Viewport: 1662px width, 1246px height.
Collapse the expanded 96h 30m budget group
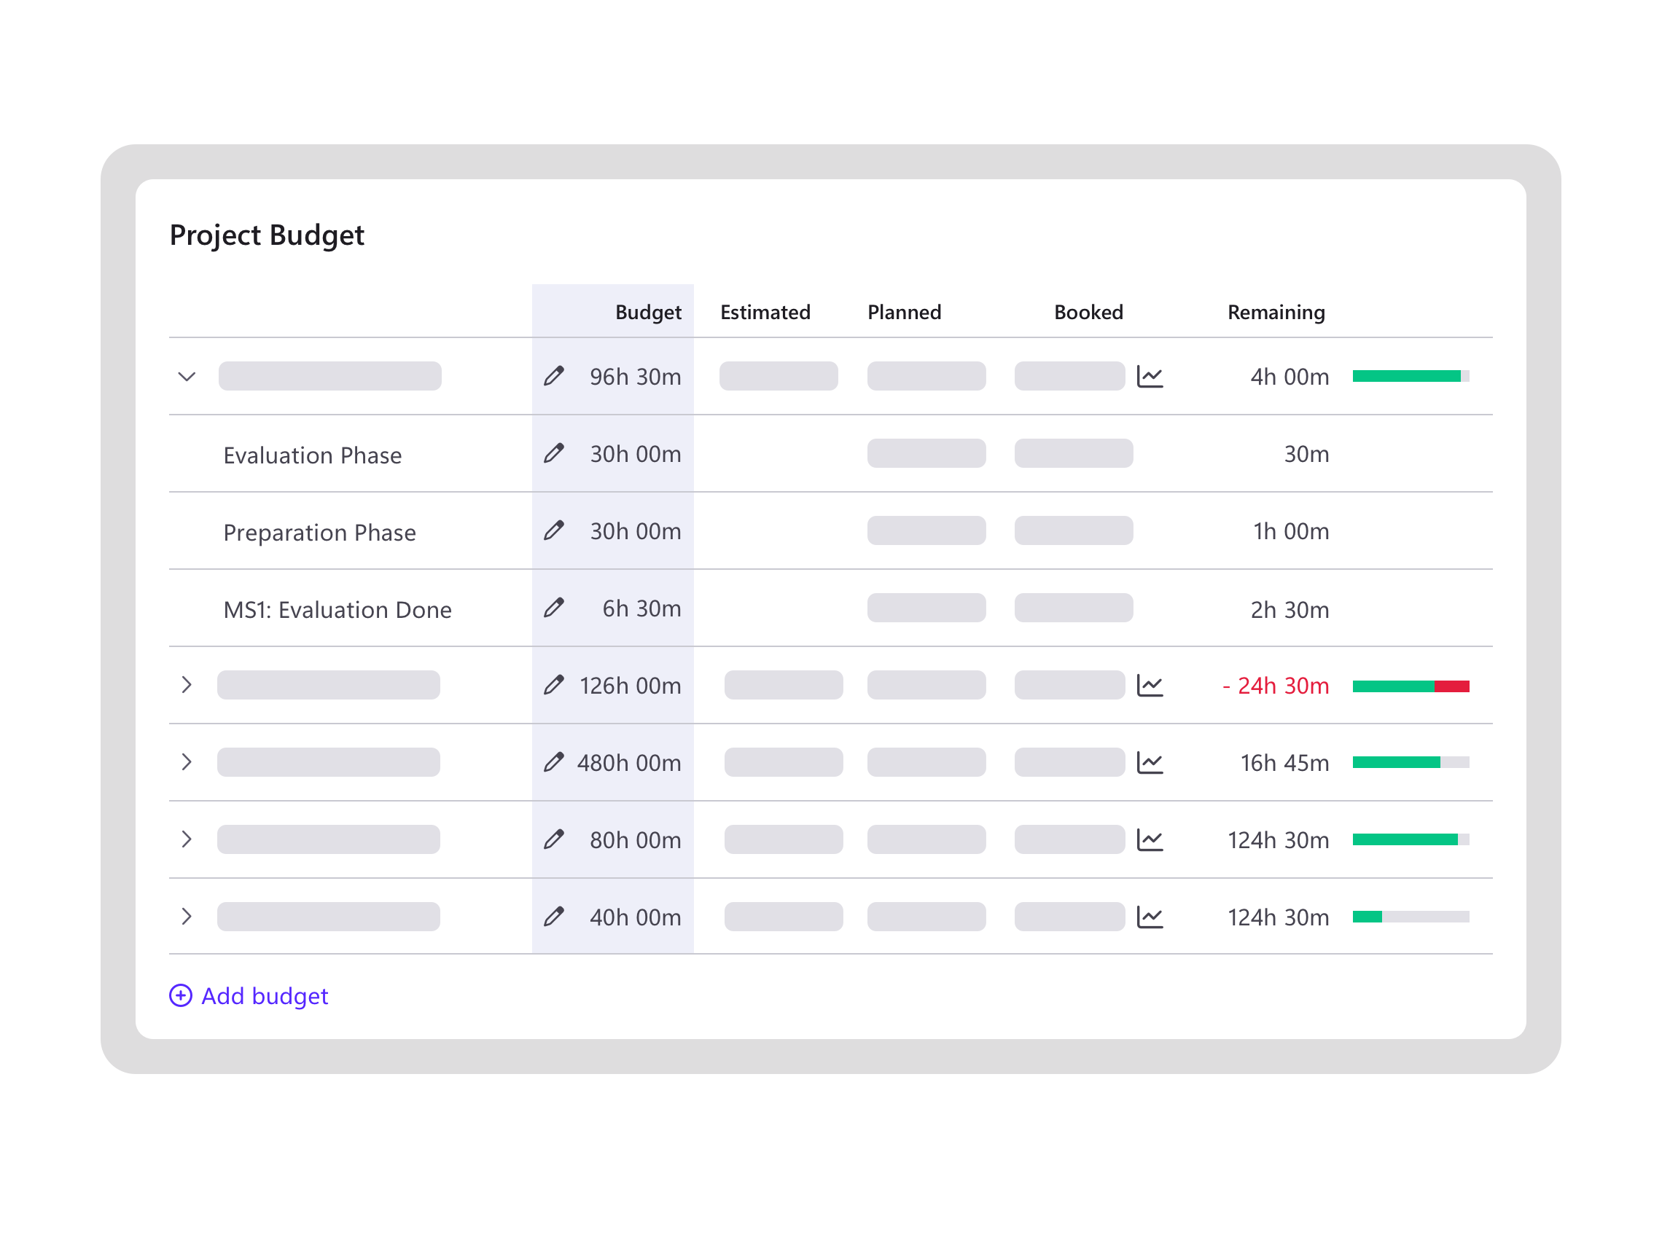[187, 376]
